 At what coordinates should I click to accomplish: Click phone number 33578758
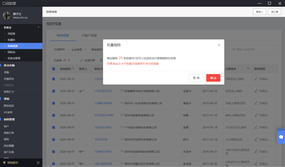(x=101, y=140)
